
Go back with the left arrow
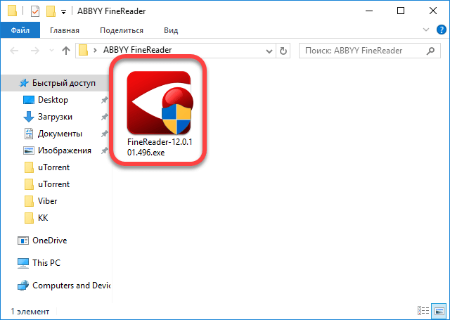point(14,51)
